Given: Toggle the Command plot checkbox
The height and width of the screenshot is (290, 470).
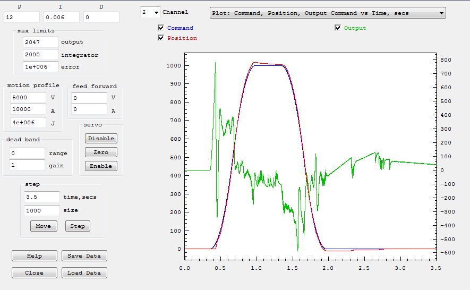Looking at the screenshot, I should click(161, 28).
